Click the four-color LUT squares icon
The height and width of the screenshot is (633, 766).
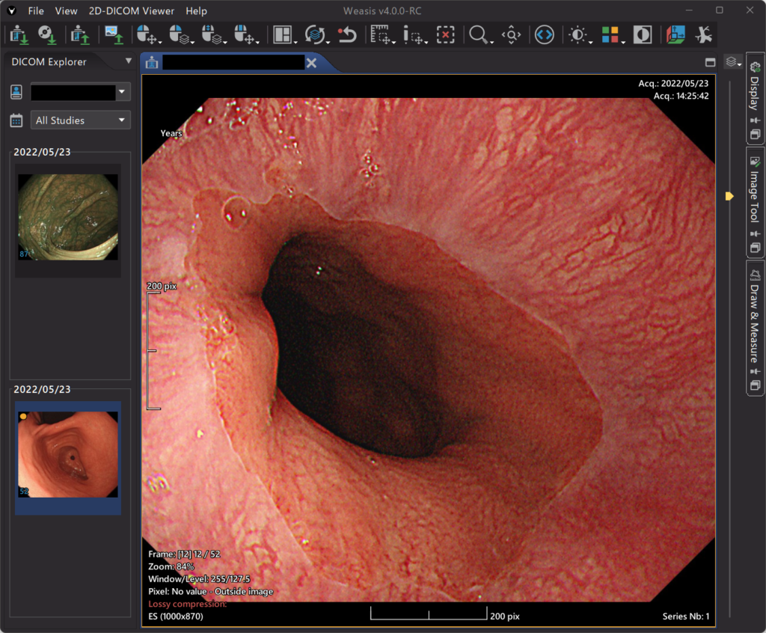pos(612,35)
